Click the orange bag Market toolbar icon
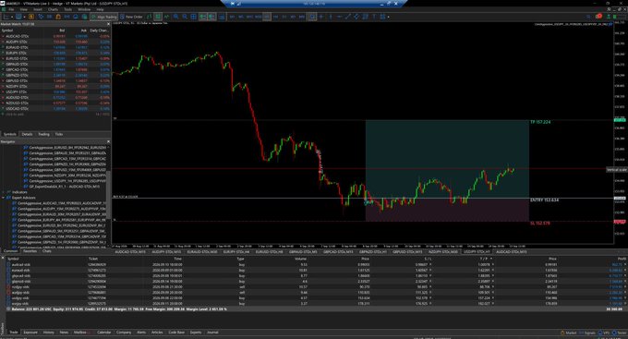The height and width of the screenshot is (339, 628). coord(58,17)
